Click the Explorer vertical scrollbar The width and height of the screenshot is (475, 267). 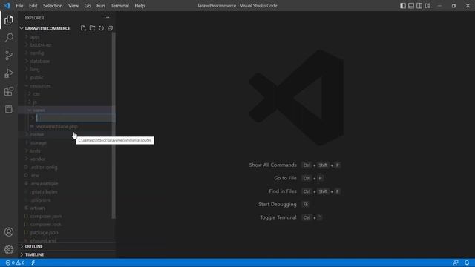[x=114, y=125]
